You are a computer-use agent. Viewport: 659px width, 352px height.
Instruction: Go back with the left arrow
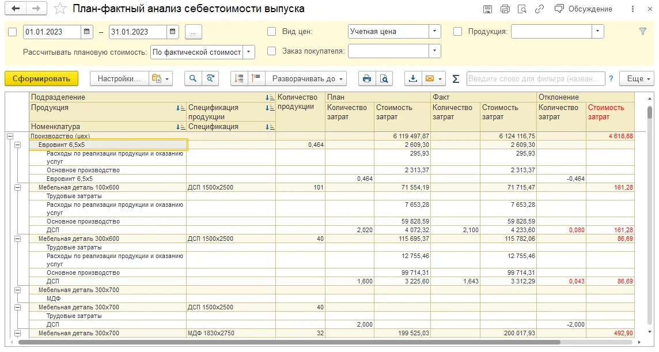[16, 9]
